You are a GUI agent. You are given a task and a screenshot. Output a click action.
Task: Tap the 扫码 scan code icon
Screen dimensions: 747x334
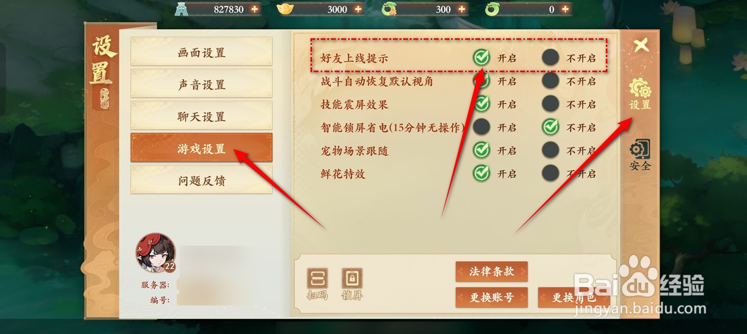click(317, 284)
